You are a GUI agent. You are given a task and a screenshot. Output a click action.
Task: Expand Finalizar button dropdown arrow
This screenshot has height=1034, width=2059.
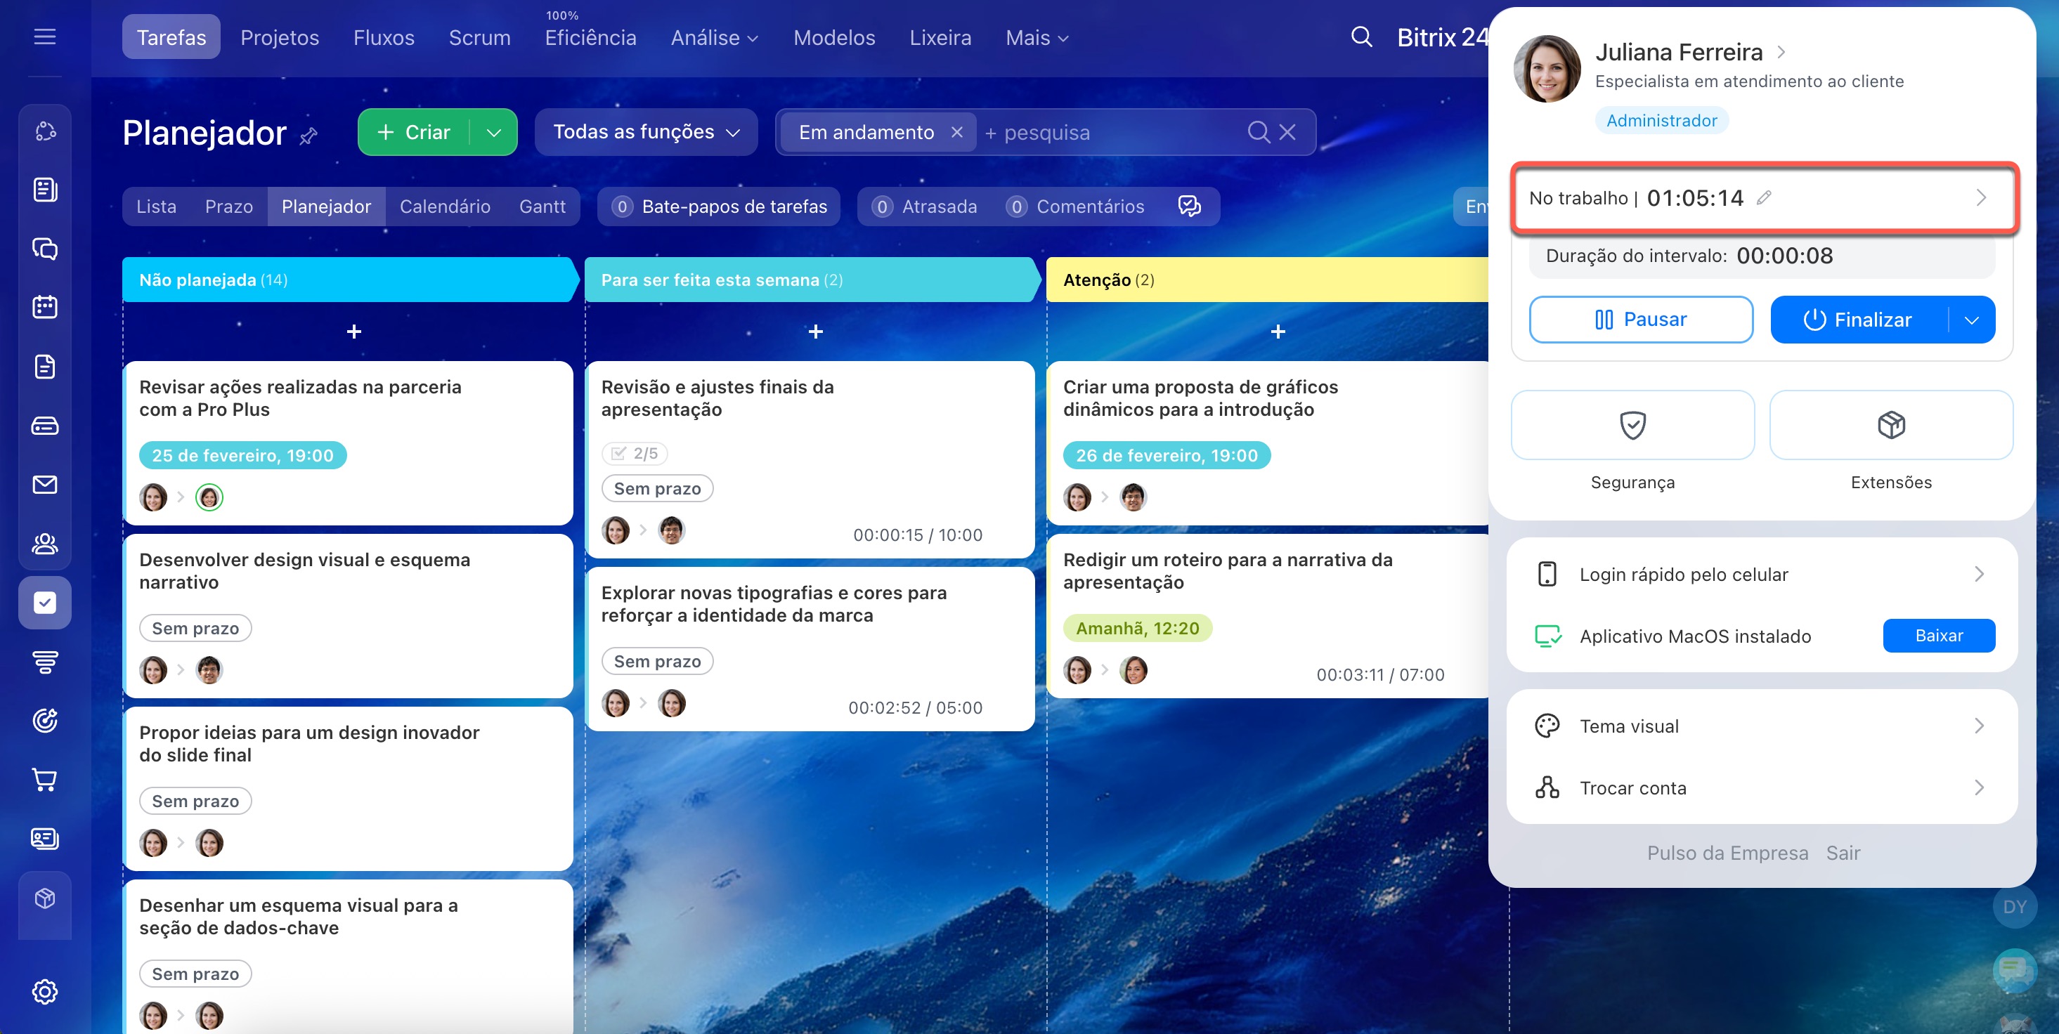tap(1972, 320)
